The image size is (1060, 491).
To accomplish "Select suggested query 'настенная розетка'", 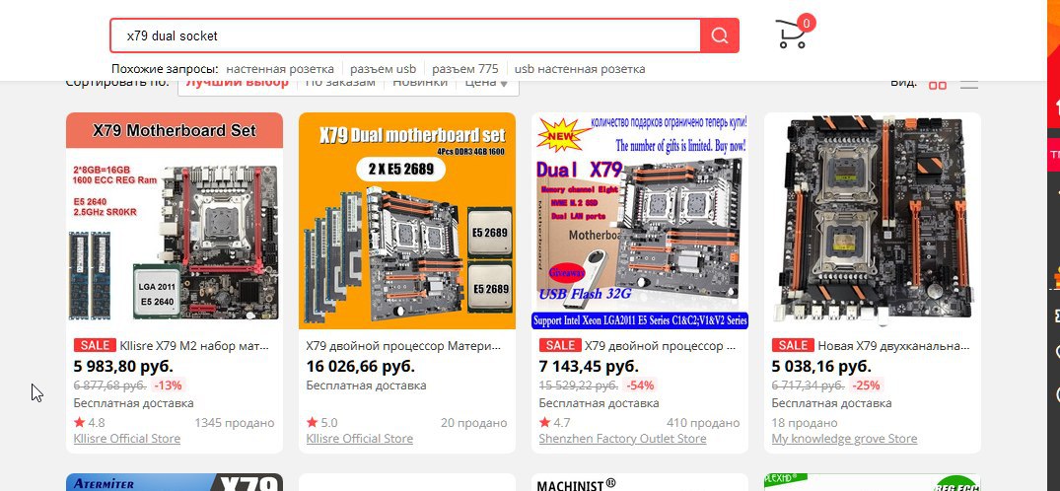I will coord(280,69).
